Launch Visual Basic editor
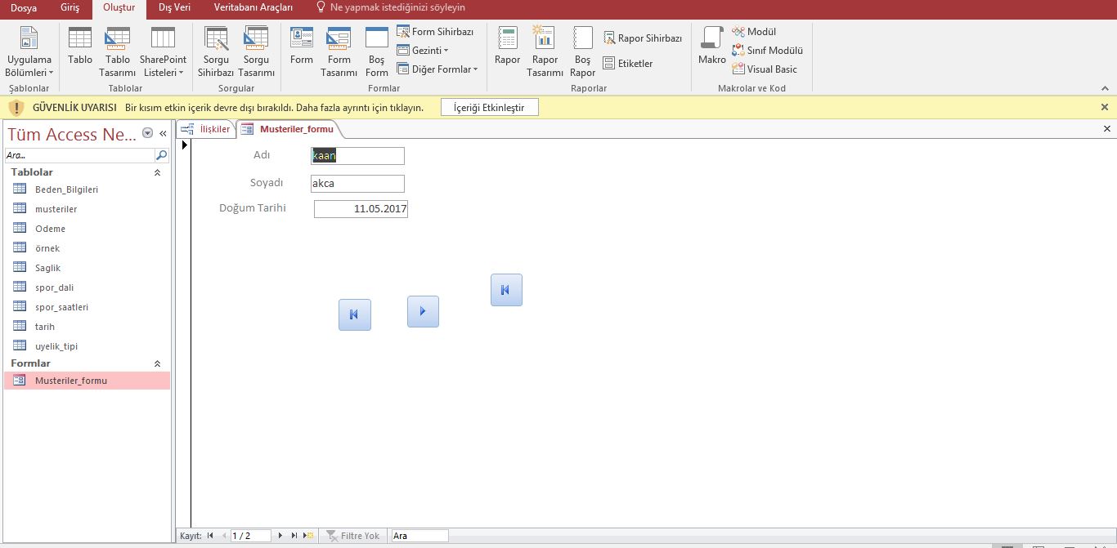This screenshot has height=548, width=1117. coord(765,69)
